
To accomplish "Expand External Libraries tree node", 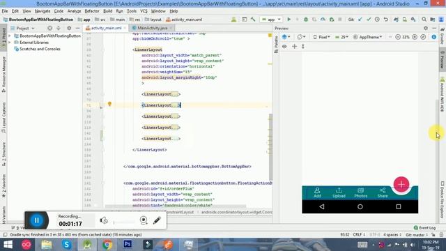I will pyautogui.click(x=10, y=43).
